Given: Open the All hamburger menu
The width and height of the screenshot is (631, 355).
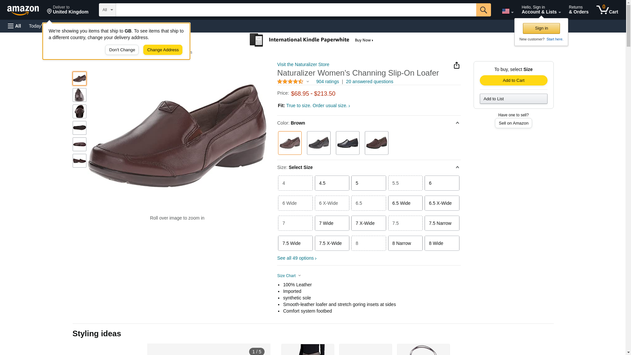Looking at the screenshot, I should point(14,26).
